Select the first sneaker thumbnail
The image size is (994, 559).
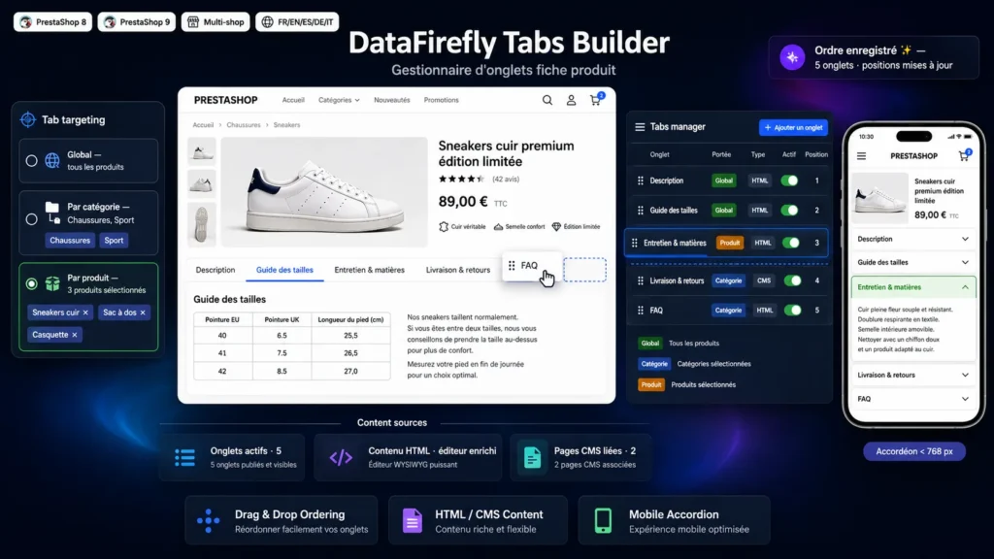pyautogui.click(x=202, y=152)
